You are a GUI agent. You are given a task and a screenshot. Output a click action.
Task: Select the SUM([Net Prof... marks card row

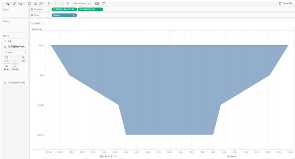tap(15, 47)
